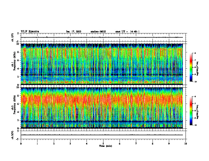Viewport: 209px width, 161px height.
Task: Click the "Time (min)" x-axis label
Action: pyautogui.click(x=106, y=146)
